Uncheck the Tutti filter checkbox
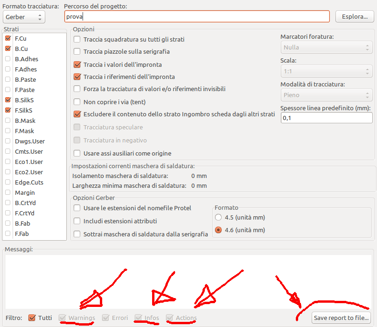377x327 pixels. tap(32, 318)
